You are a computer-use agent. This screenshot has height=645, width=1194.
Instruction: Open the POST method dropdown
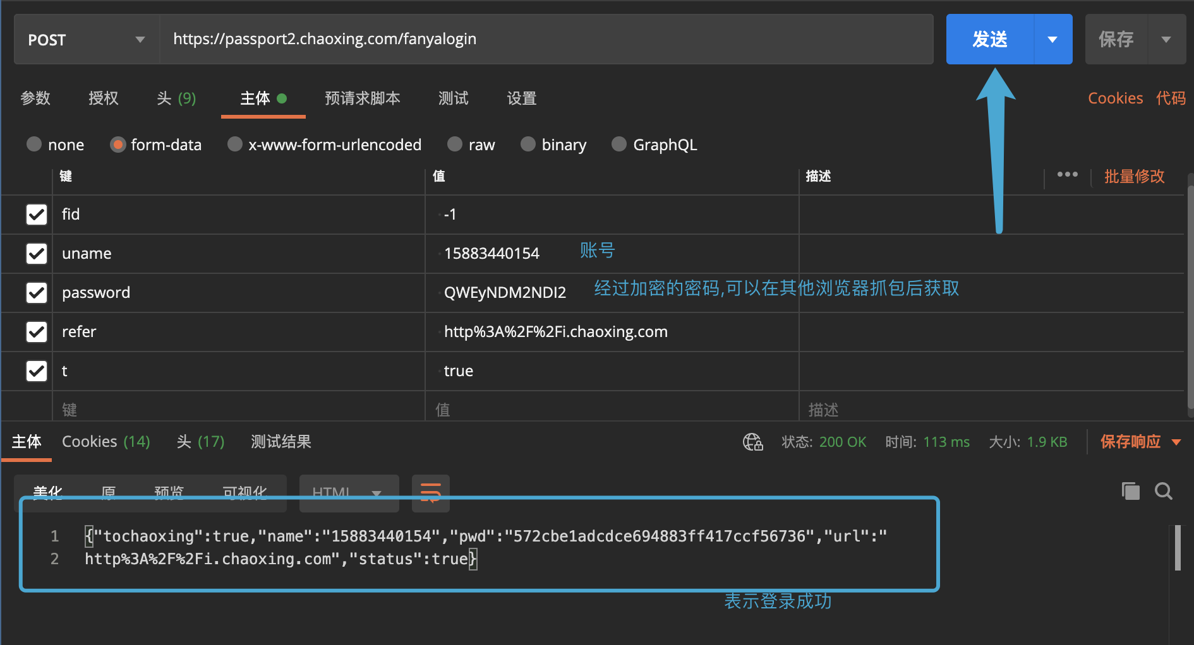(87, 40)
